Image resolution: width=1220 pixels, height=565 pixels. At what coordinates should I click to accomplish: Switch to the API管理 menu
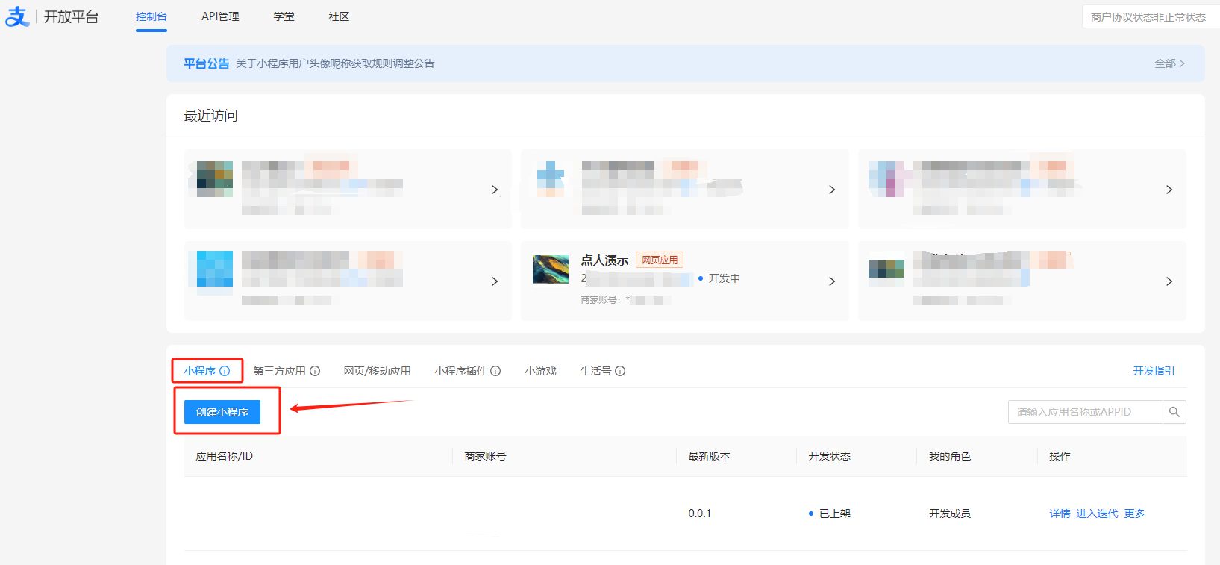tap(220, 16)
